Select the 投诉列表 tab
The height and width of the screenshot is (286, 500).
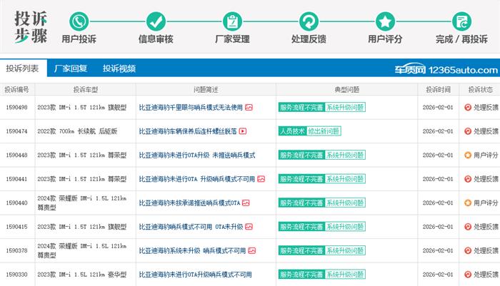pos(22,68)
